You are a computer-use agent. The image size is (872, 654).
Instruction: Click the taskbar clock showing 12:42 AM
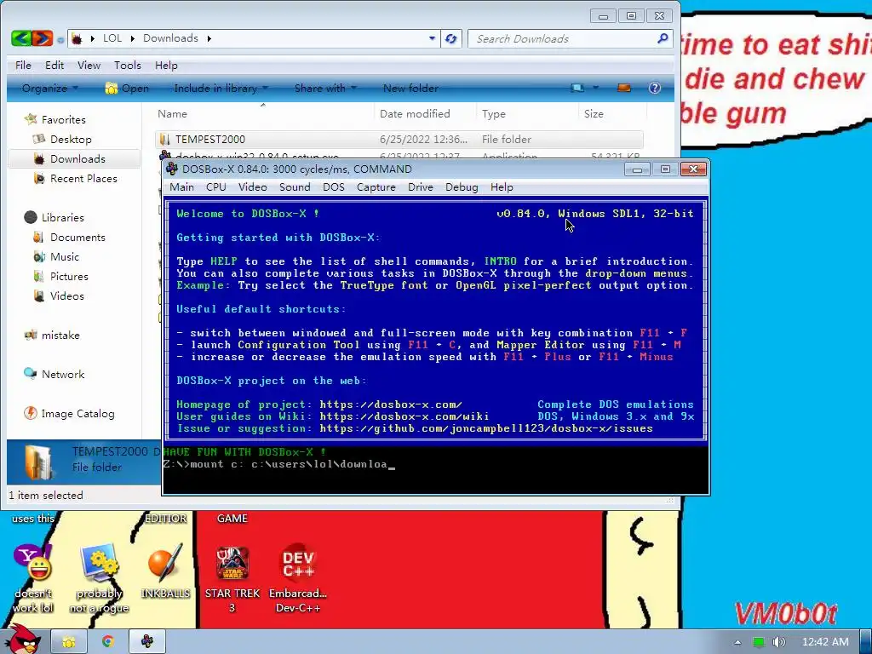(825, 642)
